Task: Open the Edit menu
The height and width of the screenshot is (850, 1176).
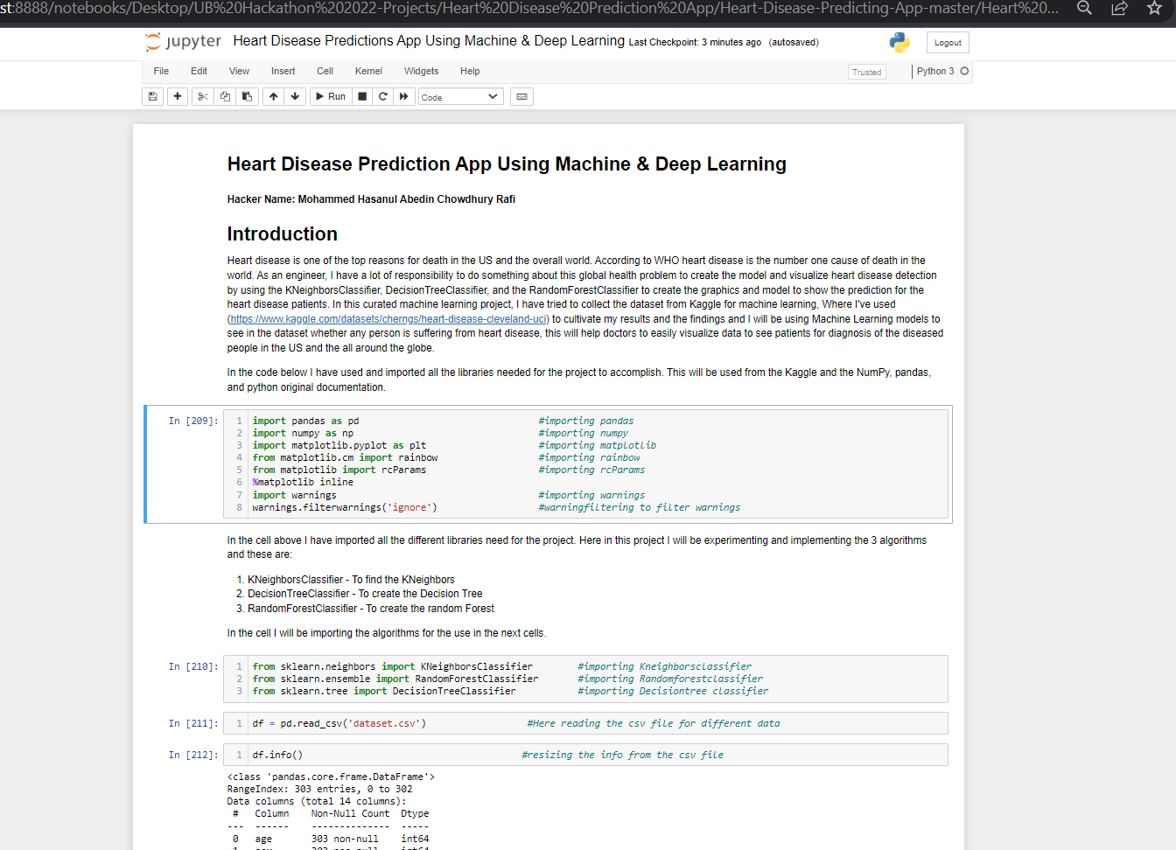Action: coord(199,71)
